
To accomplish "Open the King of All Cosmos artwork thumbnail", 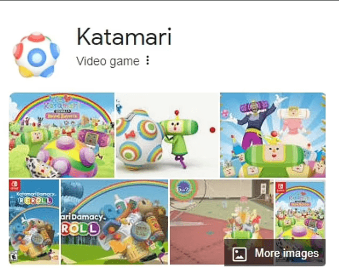I will click(x=273, y=135).
